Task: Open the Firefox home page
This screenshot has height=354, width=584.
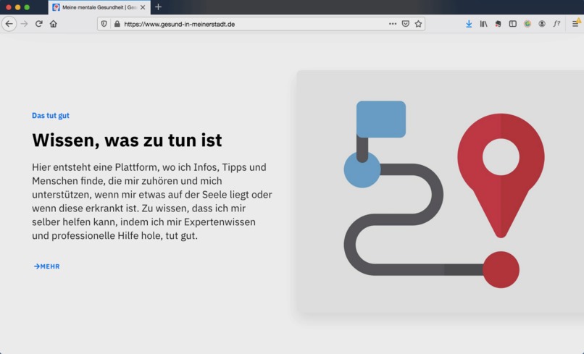Action: coord(54,24)
